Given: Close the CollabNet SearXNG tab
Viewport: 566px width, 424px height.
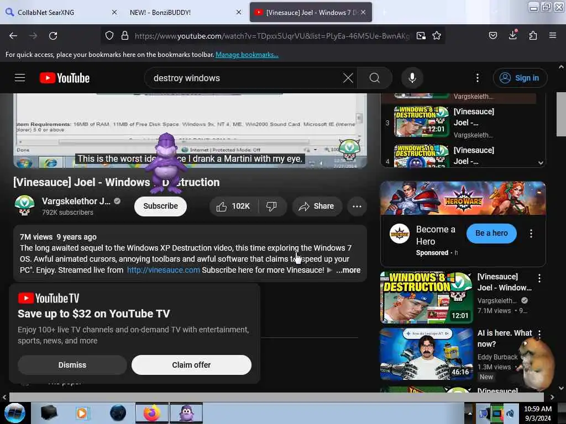Looking at the screenshot, I should [114, 12].
